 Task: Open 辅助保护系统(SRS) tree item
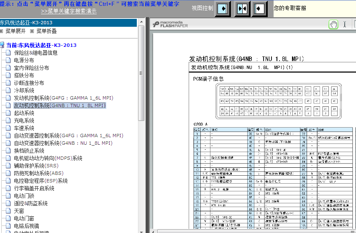[36, 166]
